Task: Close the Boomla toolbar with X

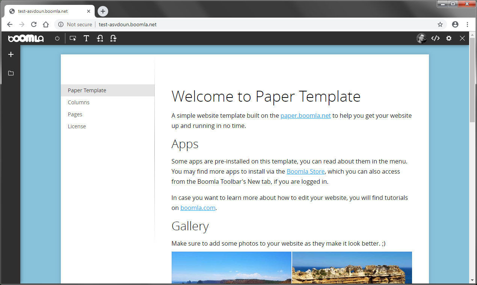Action: point(462,38)
